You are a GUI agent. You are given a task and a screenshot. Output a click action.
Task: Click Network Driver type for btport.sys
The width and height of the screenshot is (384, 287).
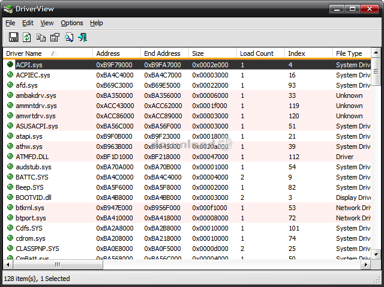353,218
